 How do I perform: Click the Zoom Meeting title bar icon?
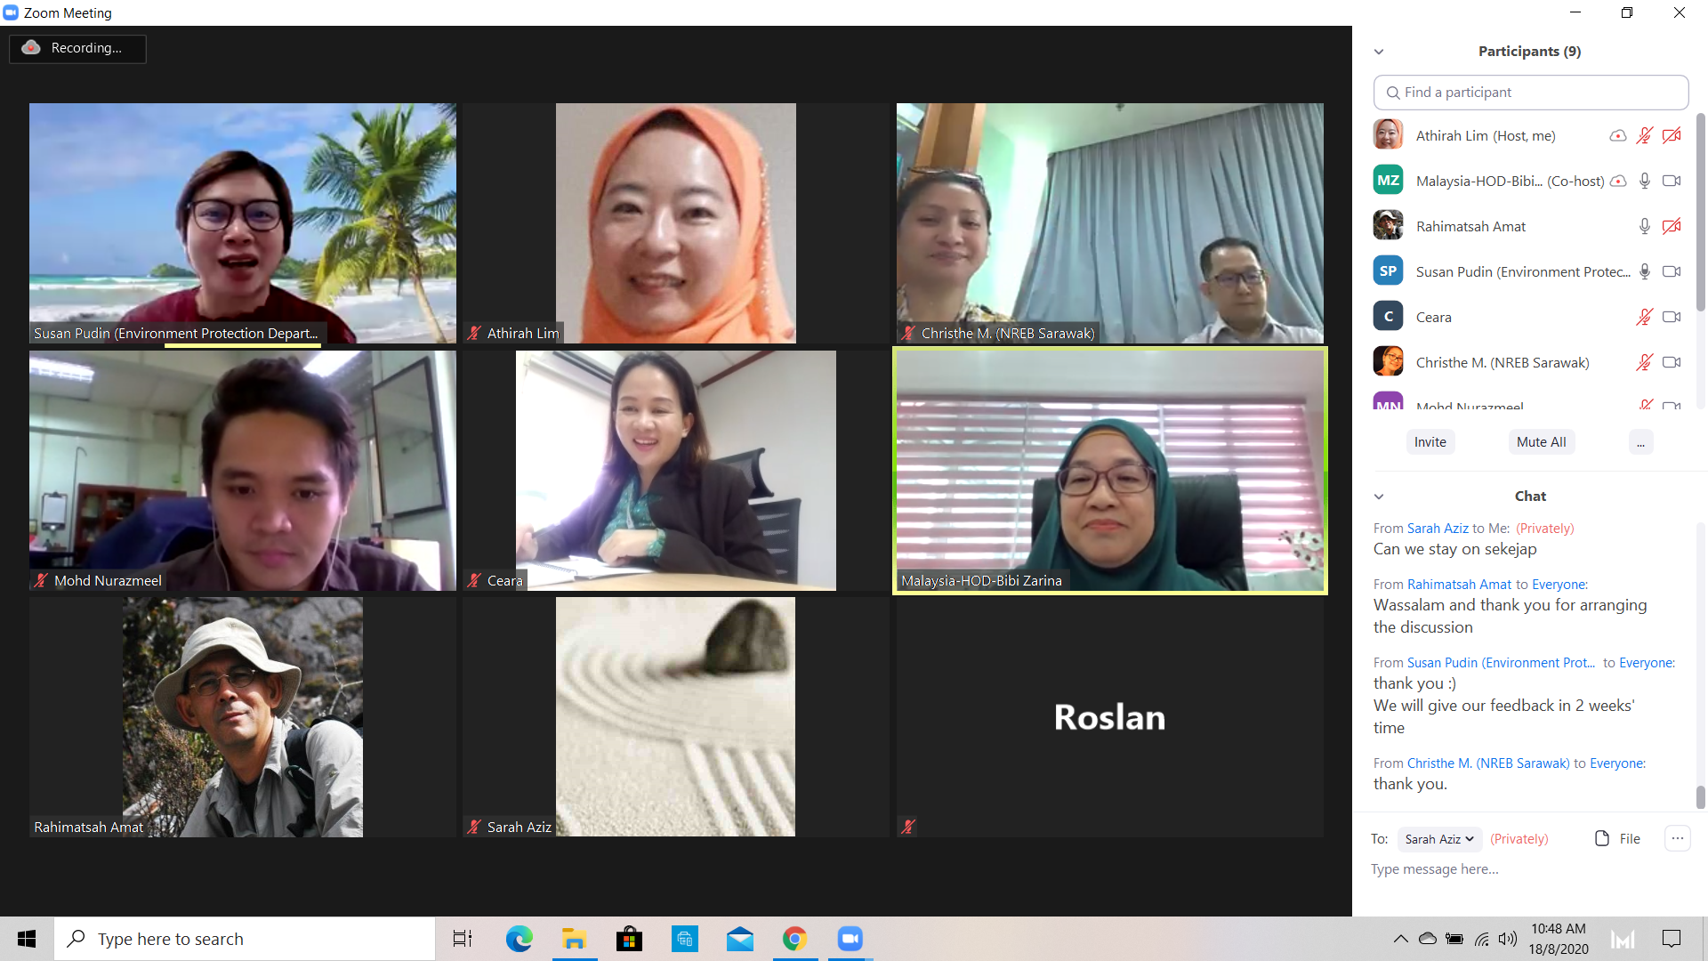[x=11, y=12]
